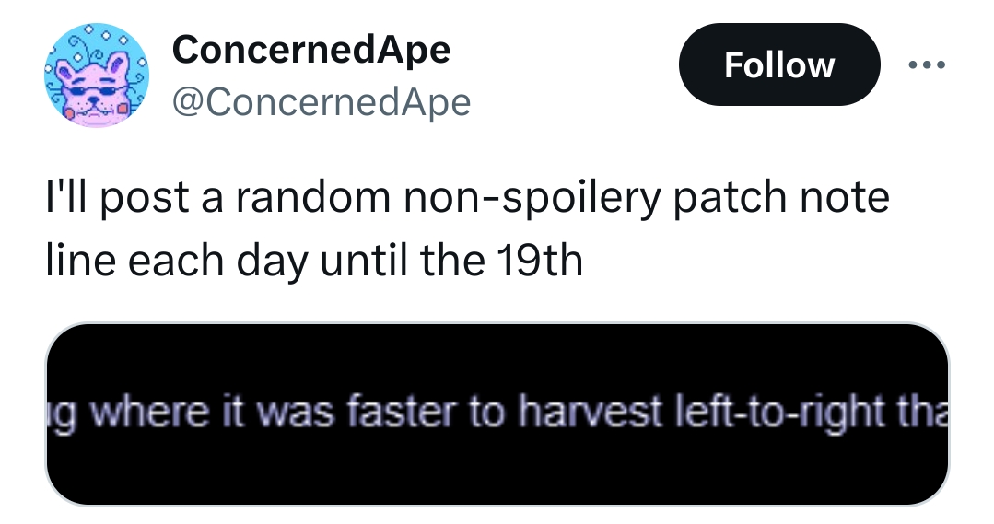Viewport: 994px width, 524px height.
Task: View the harvest left-to-right image full size
Action: [497, 414]
